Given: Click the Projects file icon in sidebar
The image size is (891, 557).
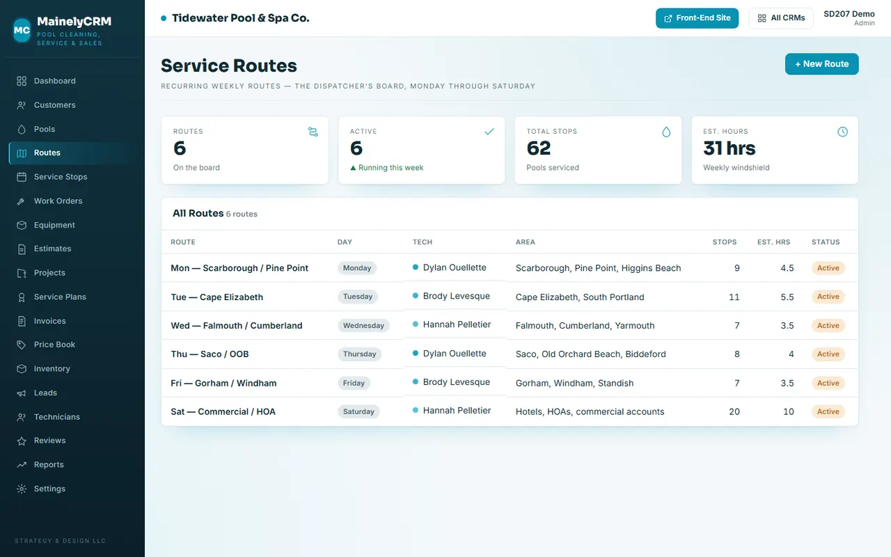Looking at the screenshot, I should tap(22, 273).
